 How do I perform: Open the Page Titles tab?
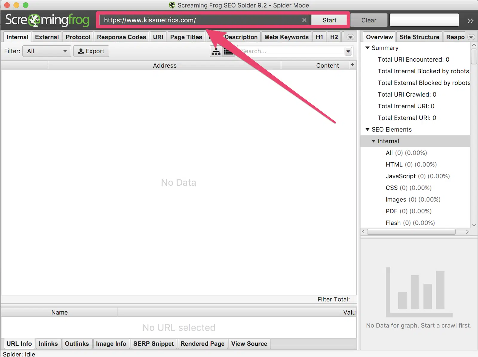pyautogui.click(x=186, y=37)
